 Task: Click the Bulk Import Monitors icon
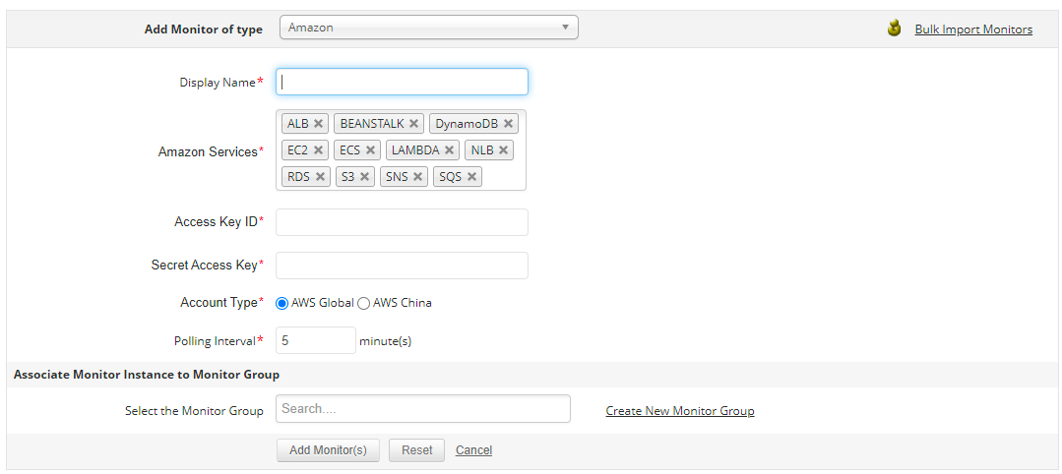pos(894,29)
